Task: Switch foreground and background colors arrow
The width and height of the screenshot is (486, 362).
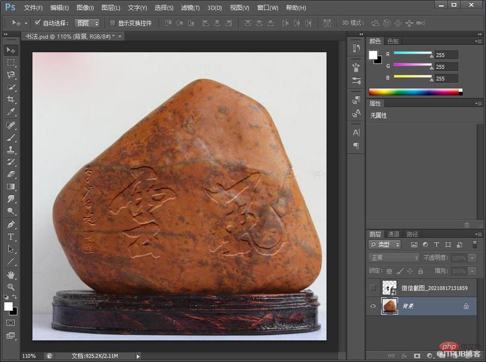Action: tap(14, 296)
